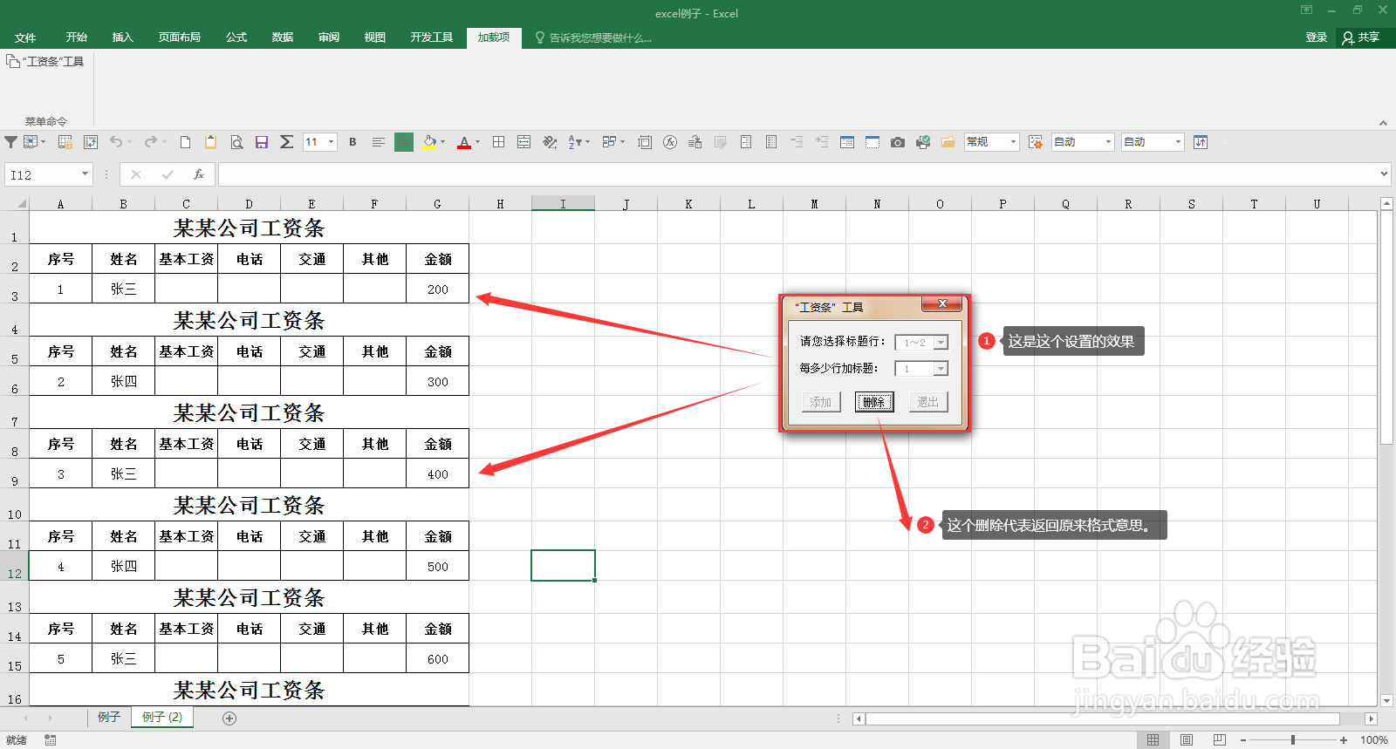
Task: Open the first 自动 dropdown
Action: 1108,142
